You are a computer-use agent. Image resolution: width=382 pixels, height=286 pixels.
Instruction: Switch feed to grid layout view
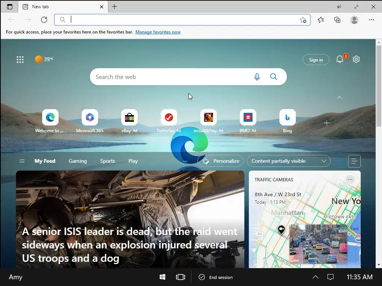pos(340,161)
